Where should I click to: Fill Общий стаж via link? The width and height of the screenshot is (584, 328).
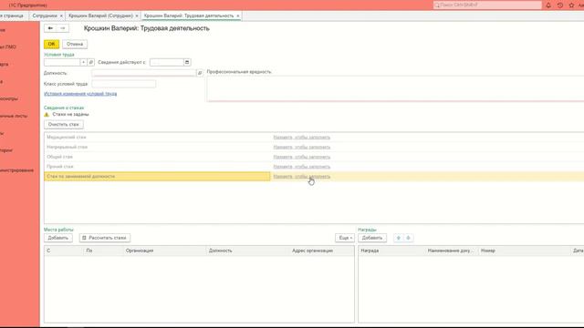click(302, 157)
